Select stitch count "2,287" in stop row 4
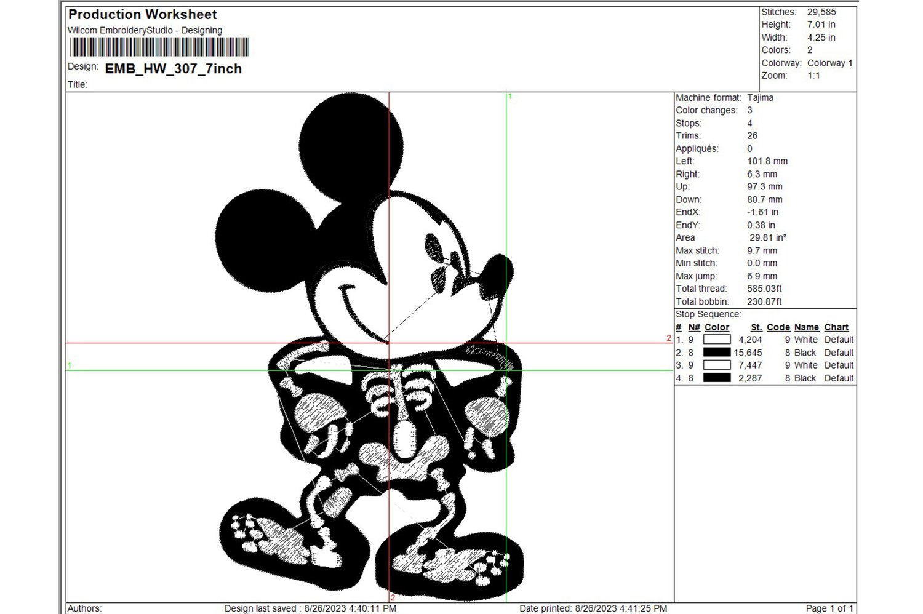The height and width of the screenshot is (614, 923). pos(750,378)
